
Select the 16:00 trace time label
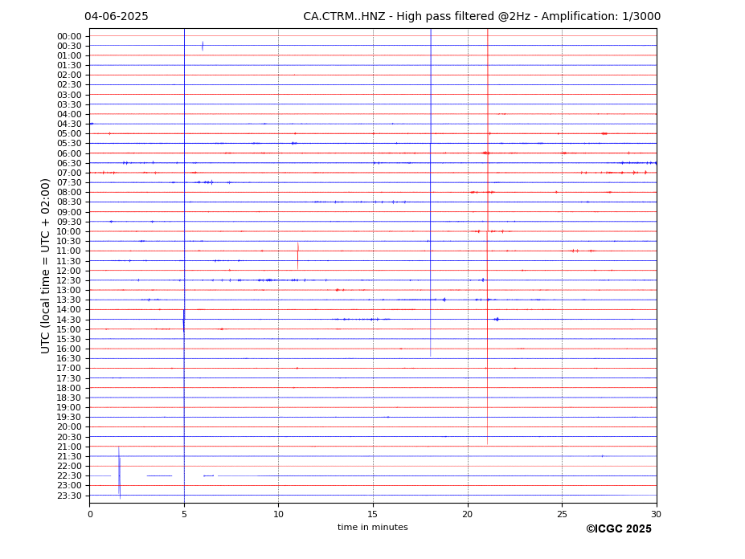[69, 349]
